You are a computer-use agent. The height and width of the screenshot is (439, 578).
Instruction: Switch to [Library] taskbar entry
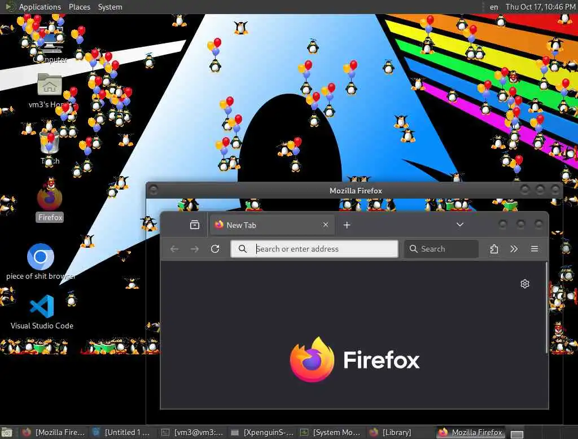point(400,432)
